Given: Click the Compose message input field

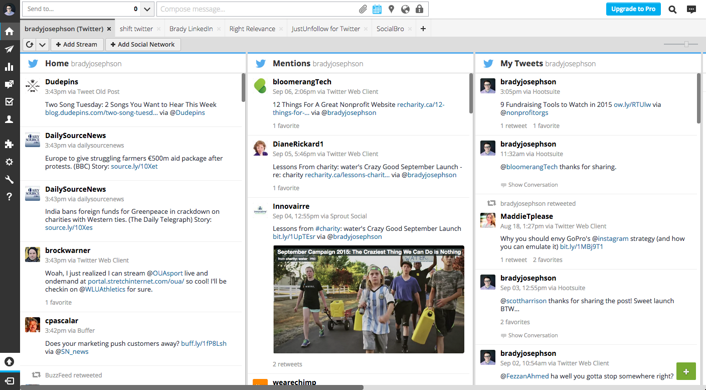Looking at the screenshot, I should [x=258, y=9].
